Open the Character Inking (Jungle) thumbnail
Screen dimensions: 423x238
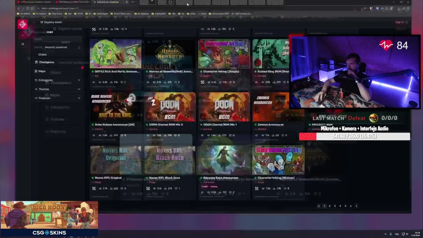(x=224, y=54)
